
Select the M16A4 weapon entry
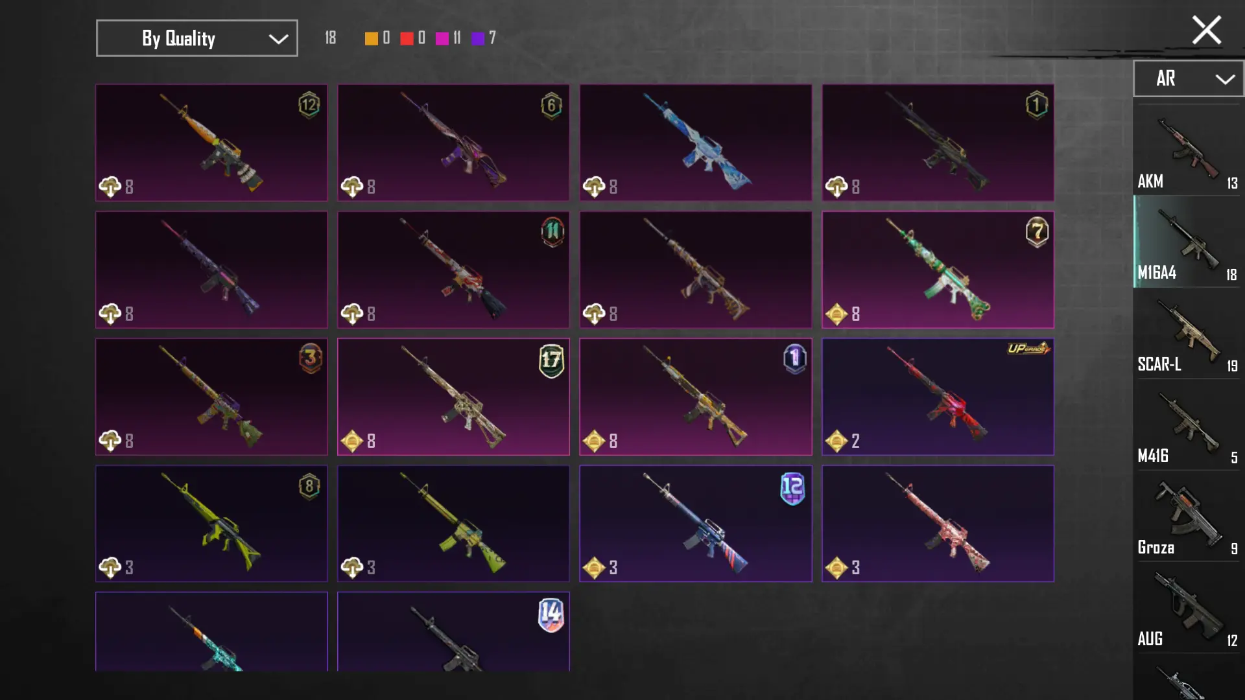pyautogui.click(x=1188, y=242)
